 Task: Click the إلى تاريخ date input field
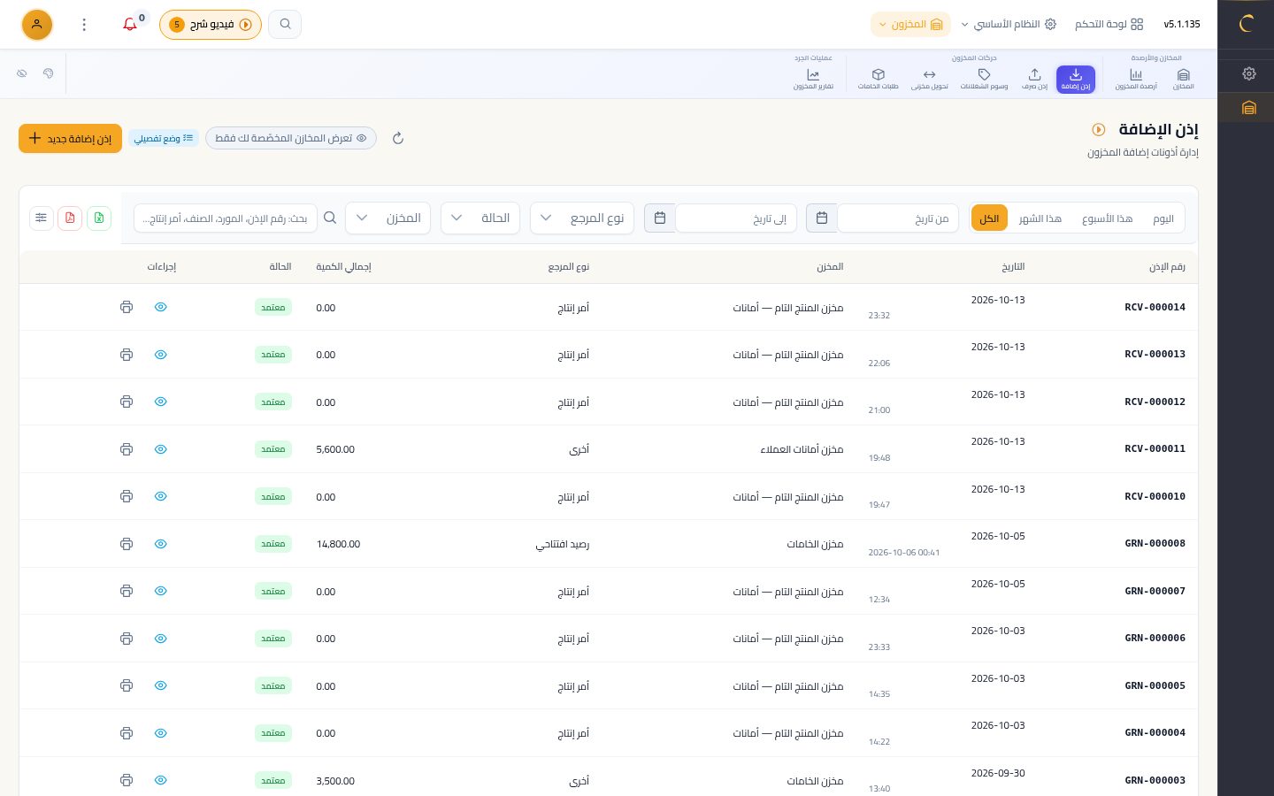(736, 218)
